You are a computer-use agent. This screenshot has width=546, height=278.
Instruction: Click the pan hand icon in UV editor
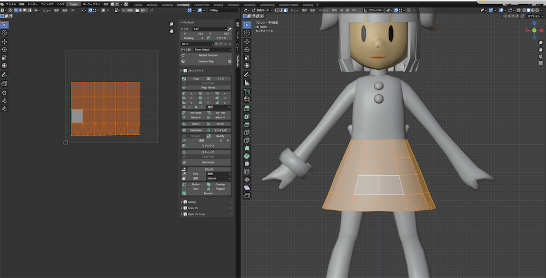click(x=171, y=31)
